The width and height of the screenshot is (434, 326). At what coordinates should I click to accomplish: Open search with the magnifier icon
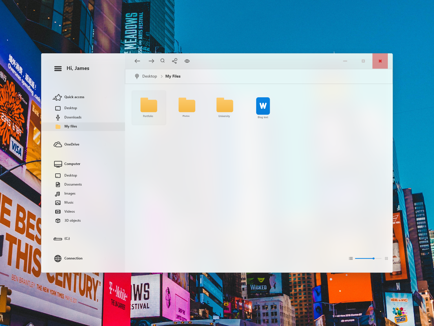[x=163, y=61]
